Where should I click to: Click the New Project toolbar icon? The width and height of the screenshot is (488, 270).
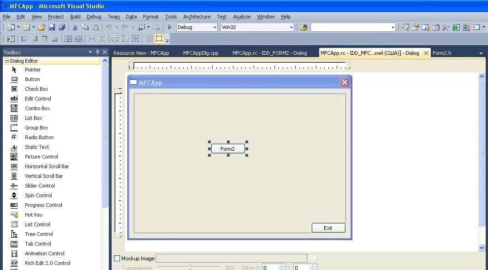click(x=11, y=27)
